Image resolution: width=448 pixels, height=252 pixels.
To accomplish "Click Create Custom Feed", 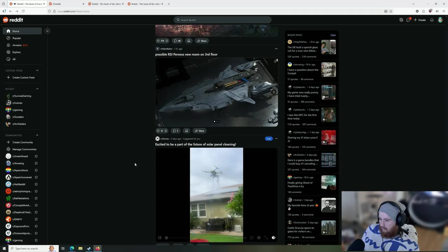I will [22, 77].
